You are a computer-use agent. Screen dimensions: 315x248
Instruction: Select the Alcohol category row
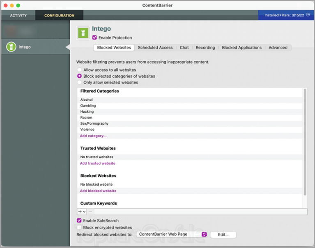click(190, 100)
